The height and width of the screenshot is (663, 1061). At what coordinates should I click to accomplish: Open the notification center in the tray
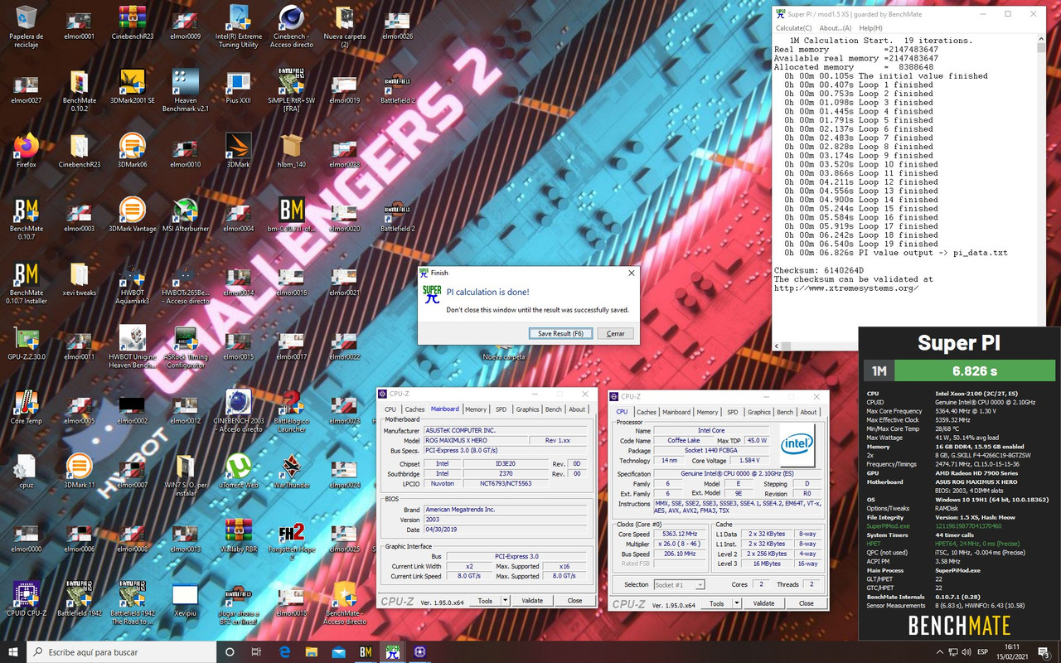1044,652
